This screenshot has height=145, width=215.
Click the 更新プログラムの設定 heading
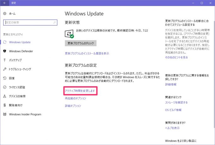[x=81, y=65]
